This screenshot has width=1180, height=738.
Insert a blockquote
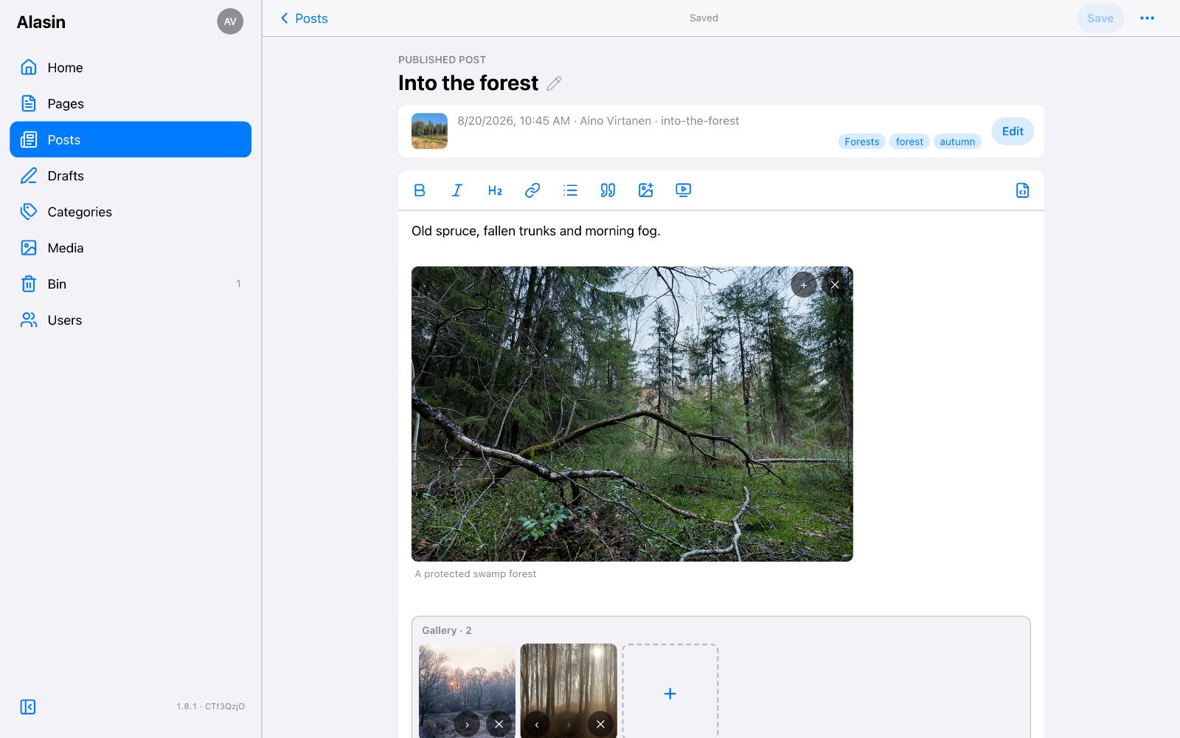point(608,190)
